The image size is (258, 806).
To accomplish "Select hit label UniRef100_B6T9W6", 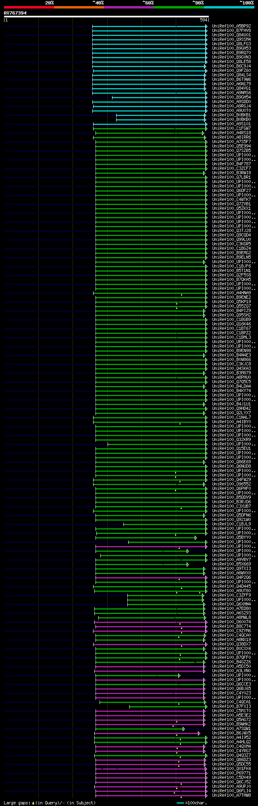I will point(231,80).
